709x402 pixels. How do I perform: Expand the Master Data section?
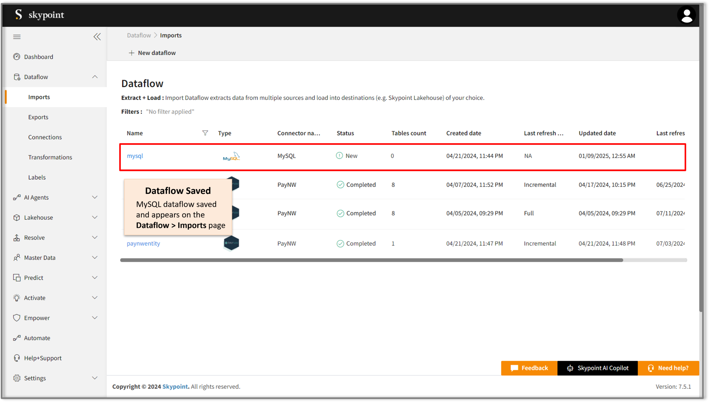[95, 258]
